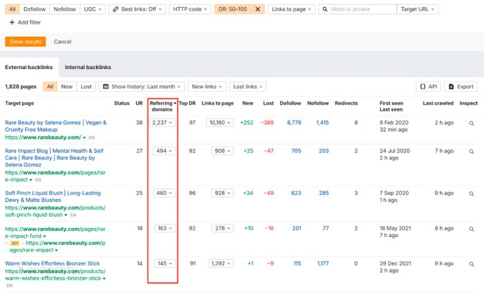Expand the 1,292 links to page dropdown
The height and width of the screenshot is (293, 484).
[x=221, y=263]
